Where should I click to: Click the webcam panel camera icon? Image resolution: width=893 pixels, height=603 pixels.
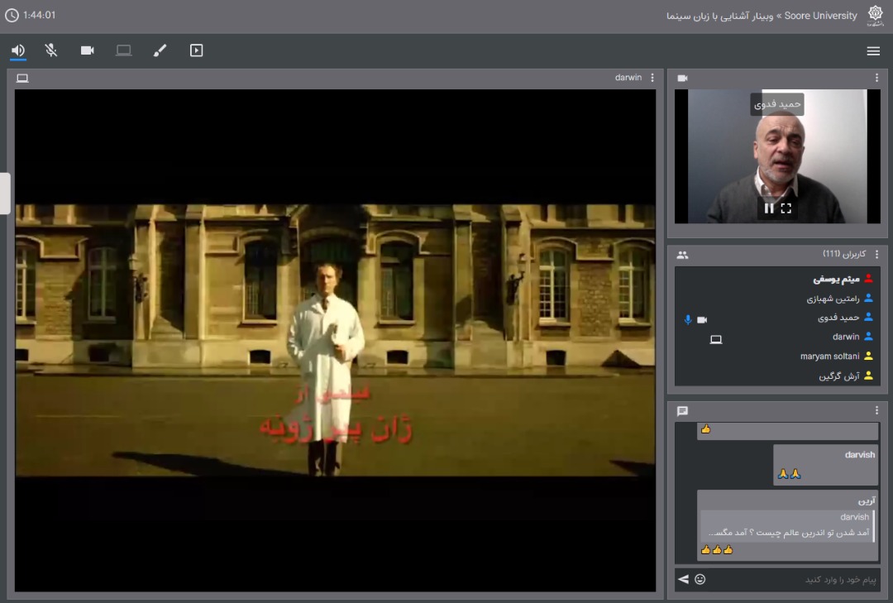point(682,78)
